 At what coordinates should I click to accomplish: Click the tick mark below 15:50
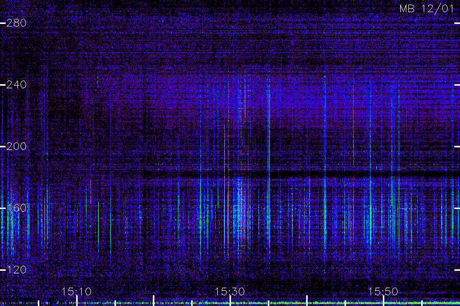pyautogui.click(x=383, y=301)
